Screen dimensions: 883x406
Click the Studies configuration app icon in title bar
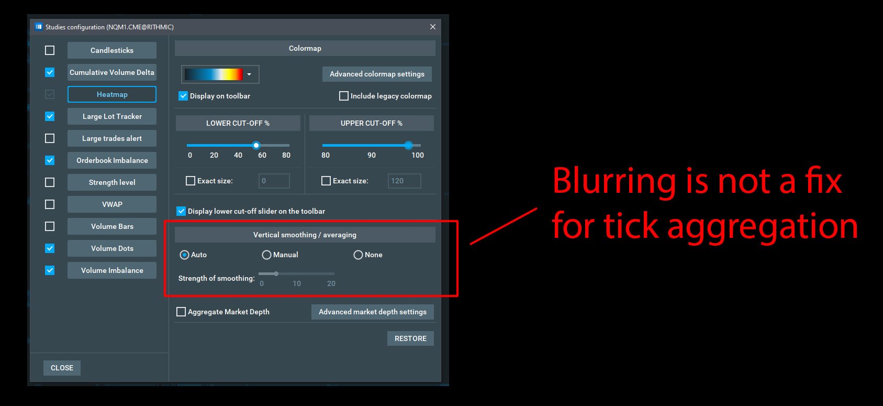pos(39,27)
